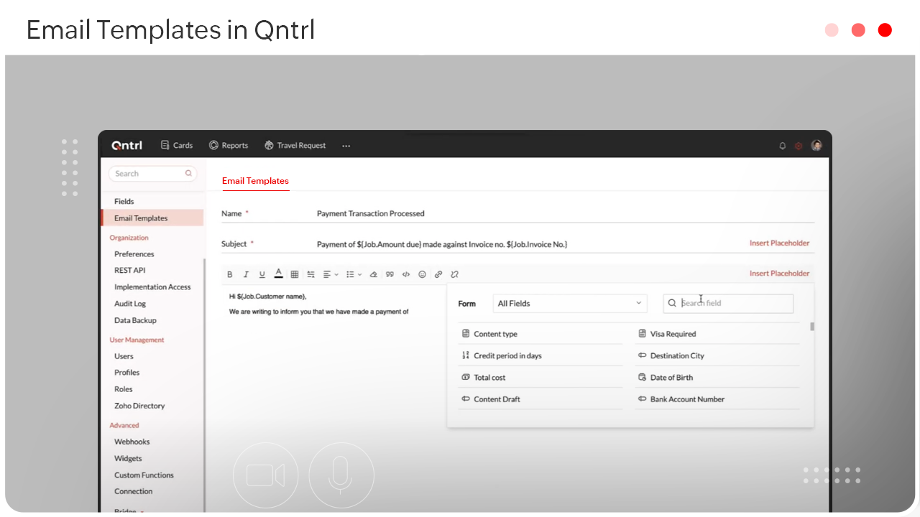Screen dimensions: 920x517
Task: Apply italic formatting to the email body
Action: pyautogui.click(x=246, y=274)
